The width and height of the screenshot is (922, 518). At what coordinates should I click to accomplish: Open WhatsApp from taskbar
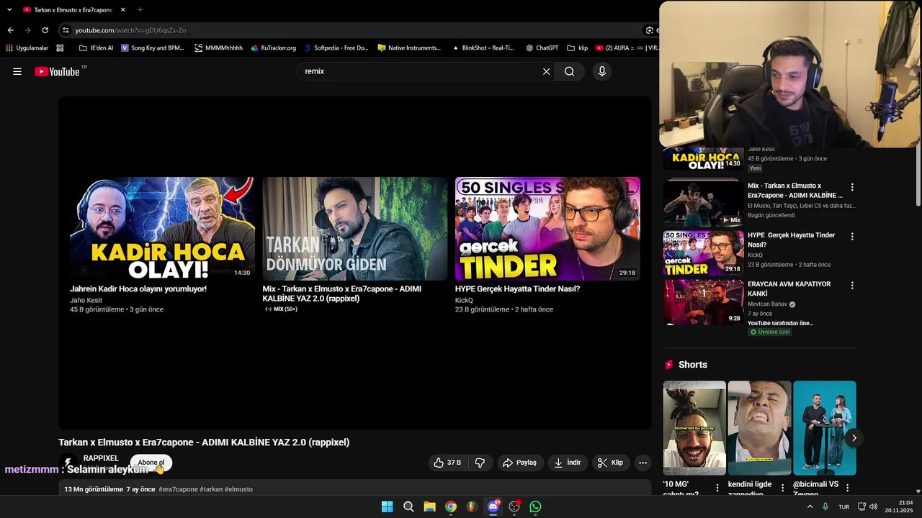click(535, 506)
